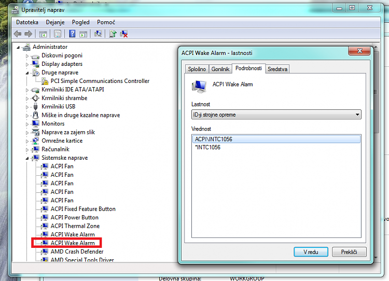Click the Sistemske naprave category icon
Screen dimensions: 389x281
click(x=36, y=158)
